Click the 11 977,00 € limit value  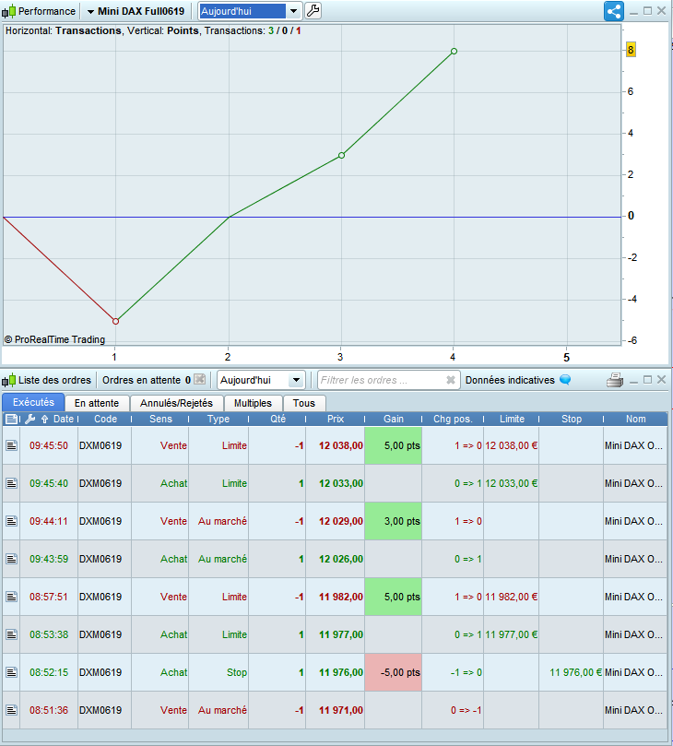click(512, 634)
